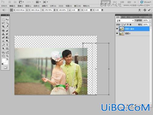The height and width of the screenshot is (115, 153).
Task: Hide the 图层 0 副本 layer
Action: [117, 29]
